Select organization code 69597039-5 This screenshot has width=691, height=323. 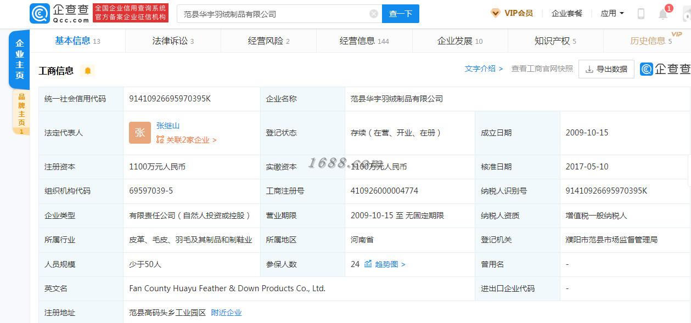tap(151, 191)
